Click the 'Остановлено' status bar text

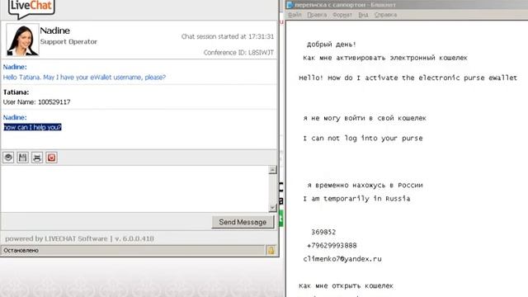[x=21, y=250]
